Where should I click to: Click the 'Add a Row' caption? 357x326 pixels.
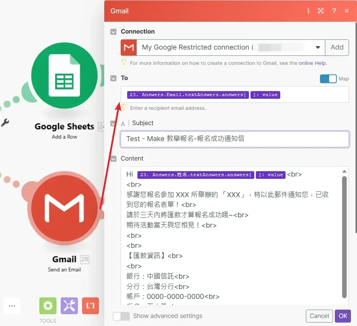[x=65, y=137]
